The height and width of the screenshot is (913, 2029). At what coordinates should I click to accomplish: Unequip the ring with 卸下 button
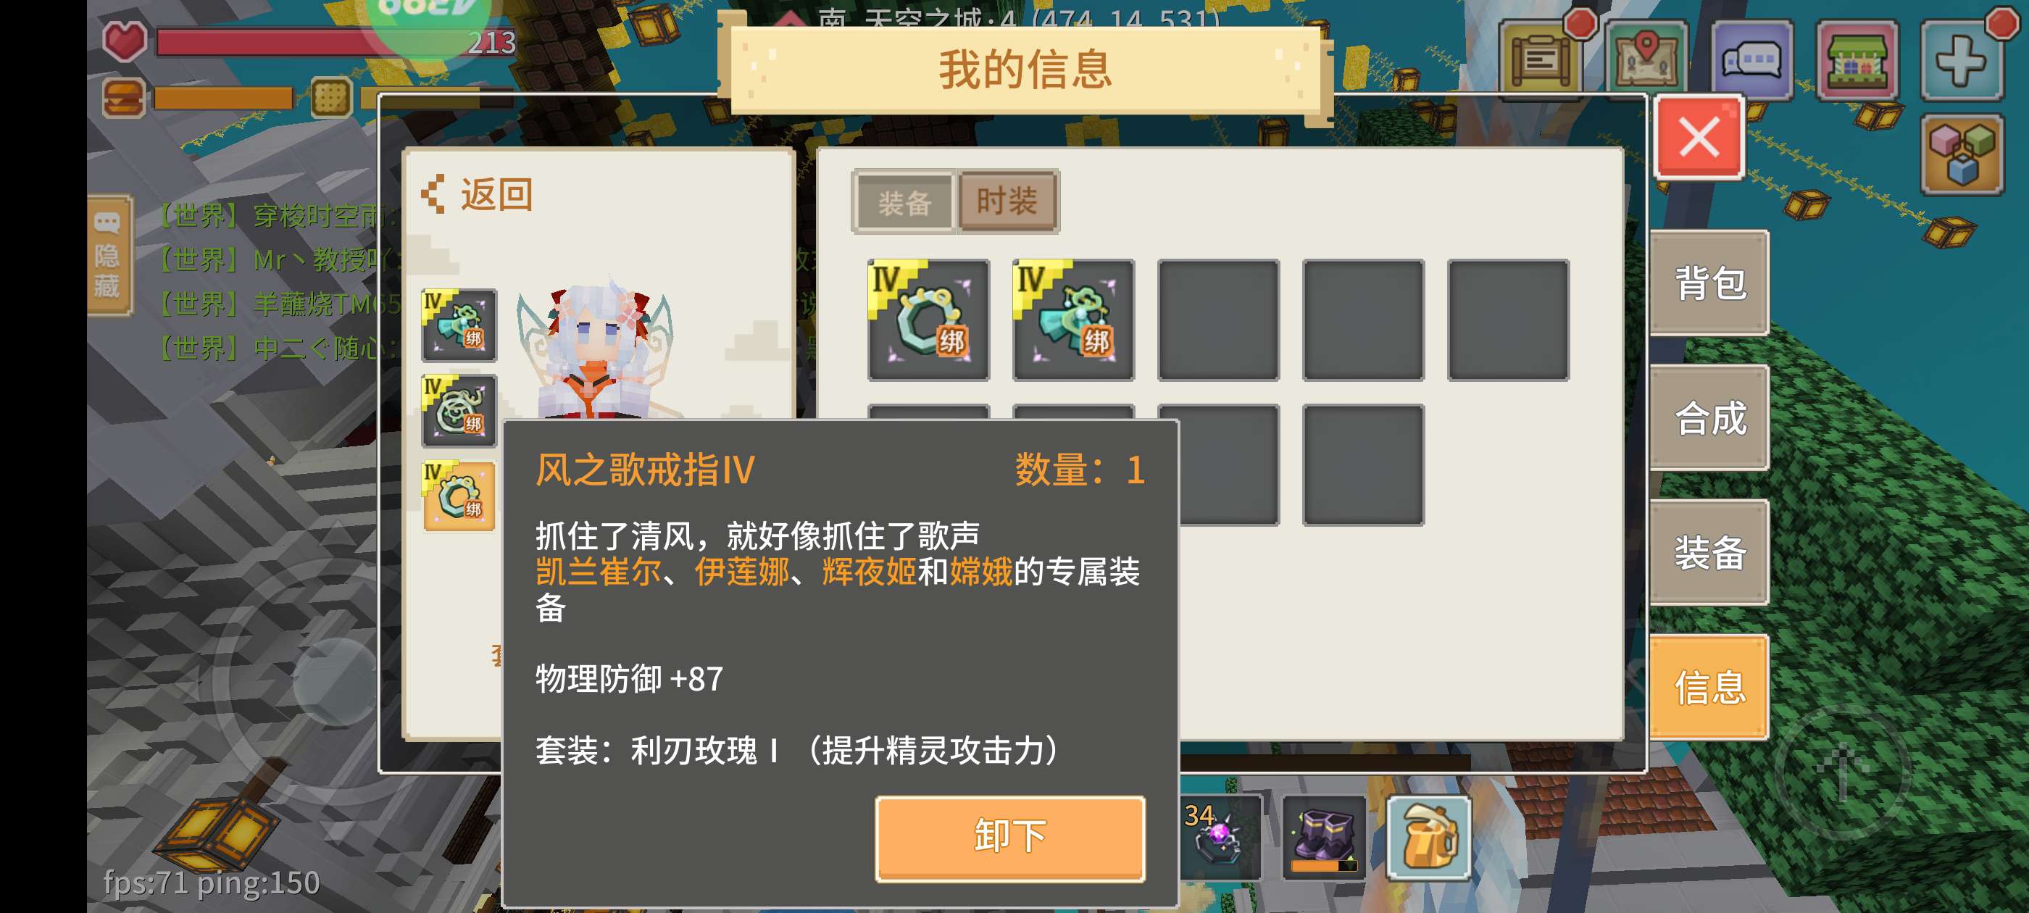click(x=1009, y=838)
